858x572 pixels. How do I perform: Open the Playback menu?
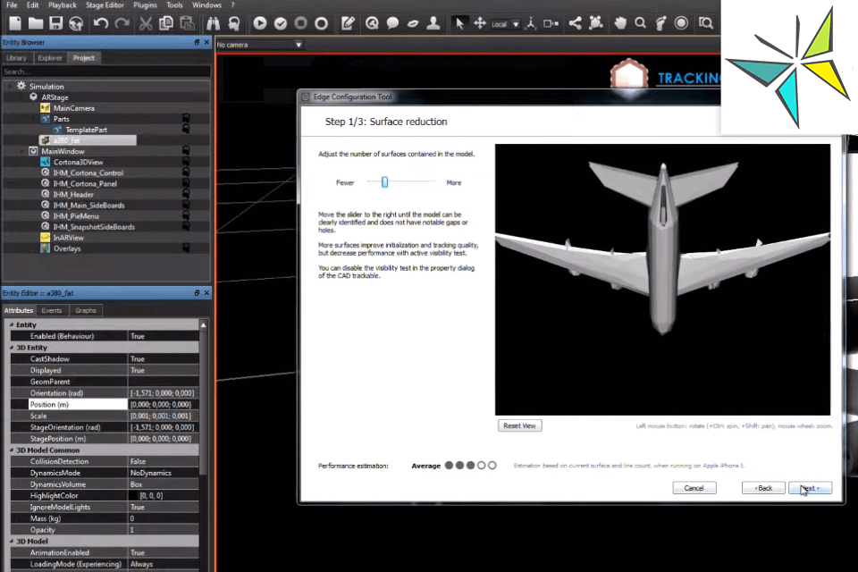pyautogui.click(x=62, y=5)
